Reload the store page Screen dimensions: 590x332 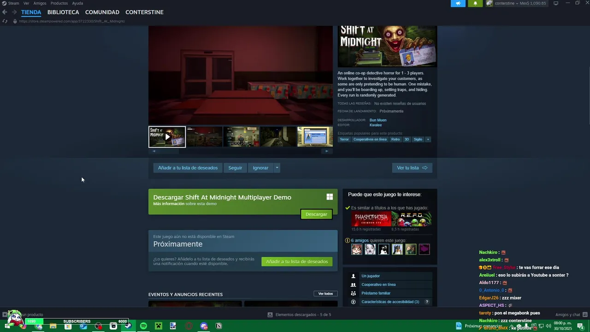point(5,21)
